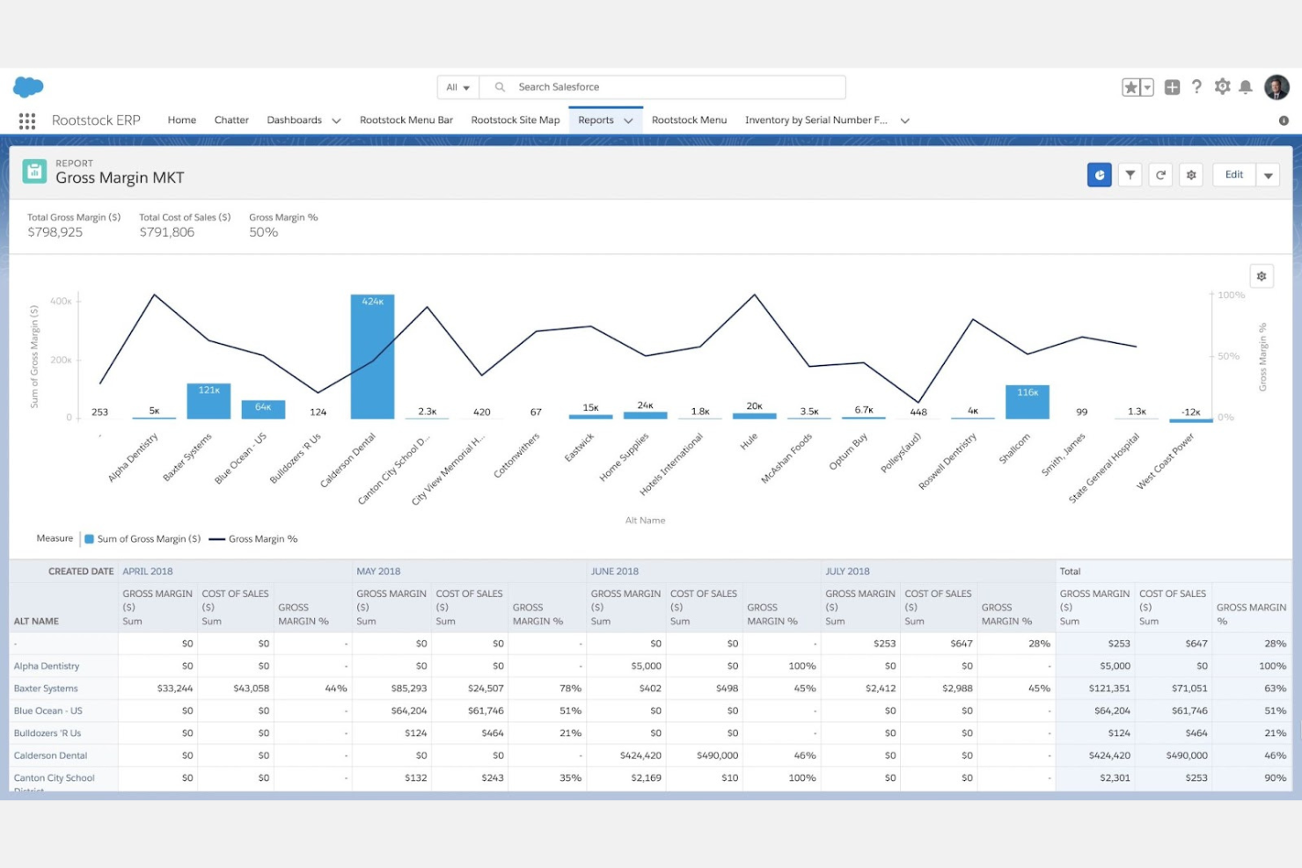Switch to the Chatter tab

pos(231,120)
